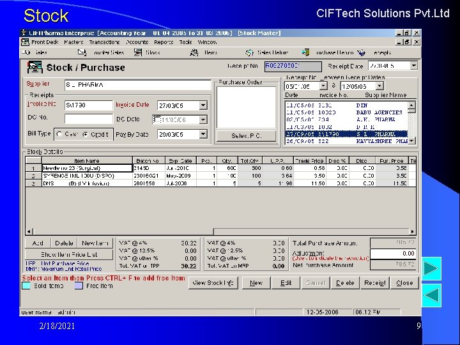Viewport: 460px width, 345px height.
Task: Click the Purchase Order list box
Action: [x=246, y=107]
